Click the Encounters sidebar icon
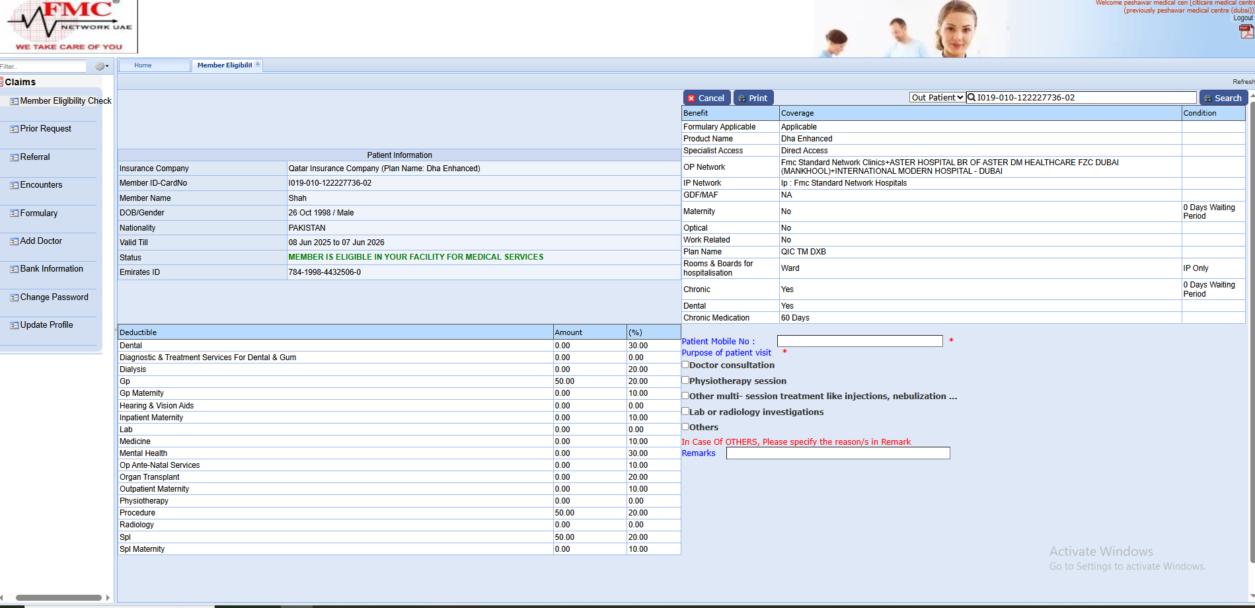This screenshot has height=608, width=1255. [x=14, y=186]
